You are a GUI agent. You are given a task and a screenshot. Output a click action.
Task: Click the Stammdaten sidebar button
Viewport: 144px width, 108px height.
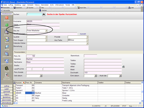point(7,100)
